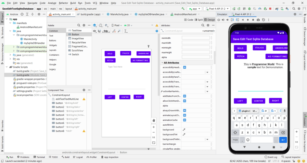Click the Clear All Constraints icon
Viewport: 307px width, 163px height.
coord(114,31)
